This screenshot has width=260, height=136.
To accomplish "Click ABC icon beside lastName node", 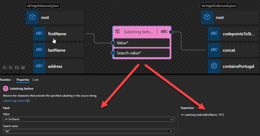I will click(x=39, y=50).
